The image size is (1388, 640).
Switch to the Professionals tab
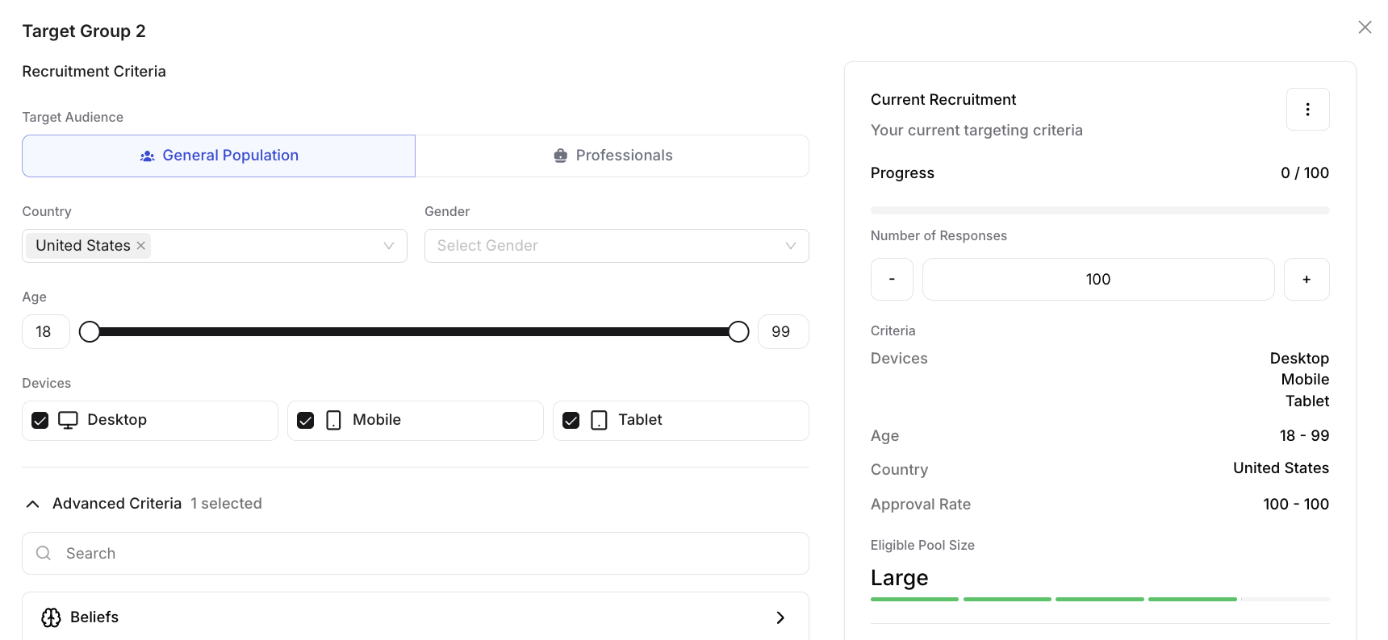coord(612,156)
